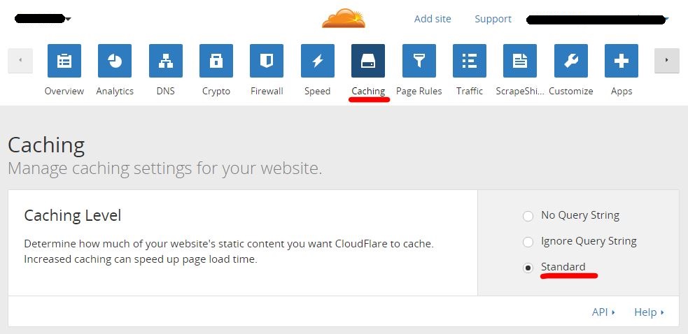The height and width of the screenshot is (334, 688).
Task: Expand the API section
Action: pyautogui.click(x=603, y=312)
